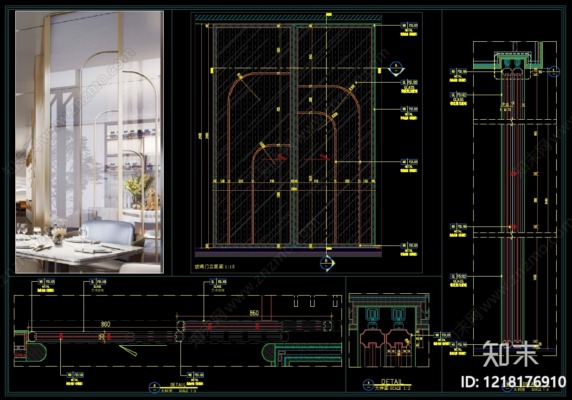Select the hatched rounded jamb at the plan's left end
Image resolution: width=572 pixels, height=400 pixels.
click(x=37, y=353)
